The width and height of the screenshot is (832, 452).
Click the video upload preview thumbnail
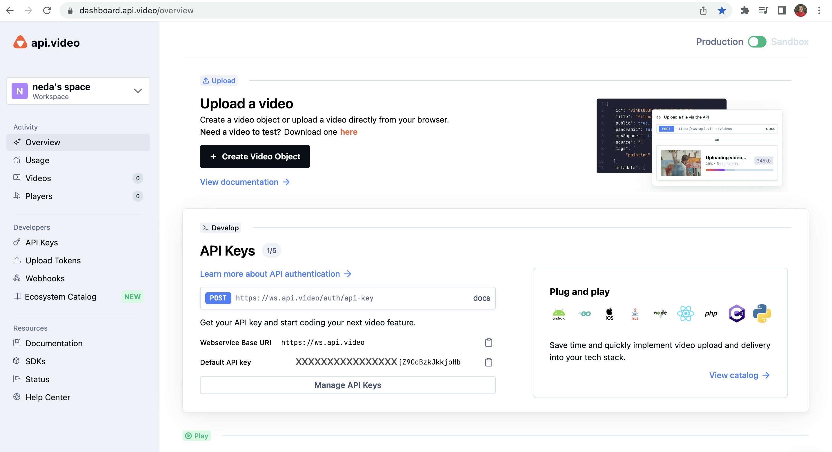681,163
